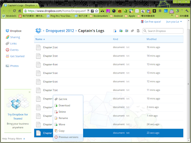Close the Dropbox for Teams promo
Image resolution: width=191 pixels, height=143 pixels.
click(30, 92)
